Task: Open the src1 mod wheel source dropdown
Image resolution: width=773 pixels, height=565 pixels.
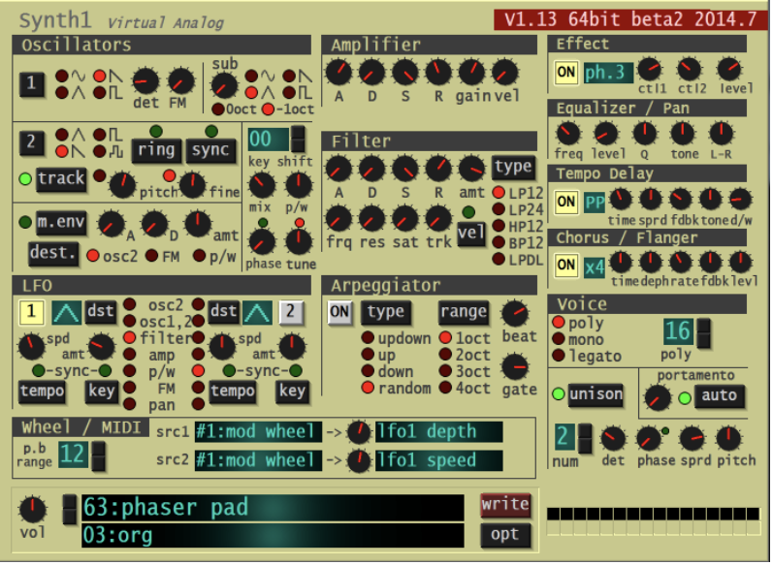Action: tap(258, 431)
